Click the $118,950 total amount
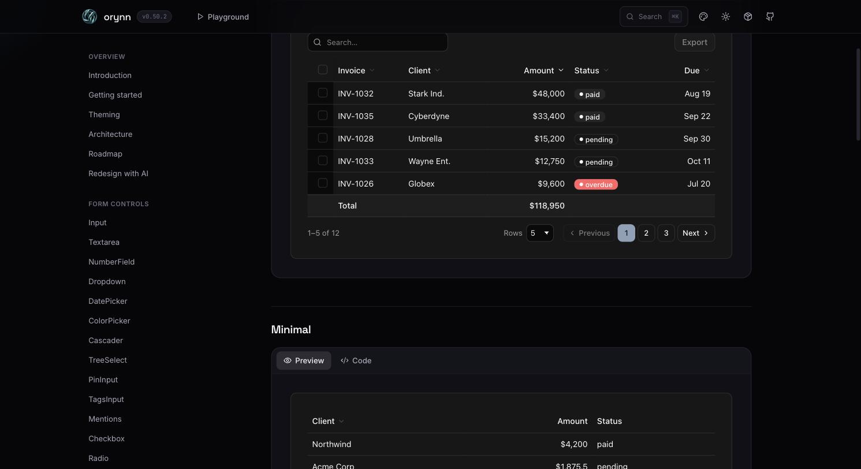 pos(547,206)
